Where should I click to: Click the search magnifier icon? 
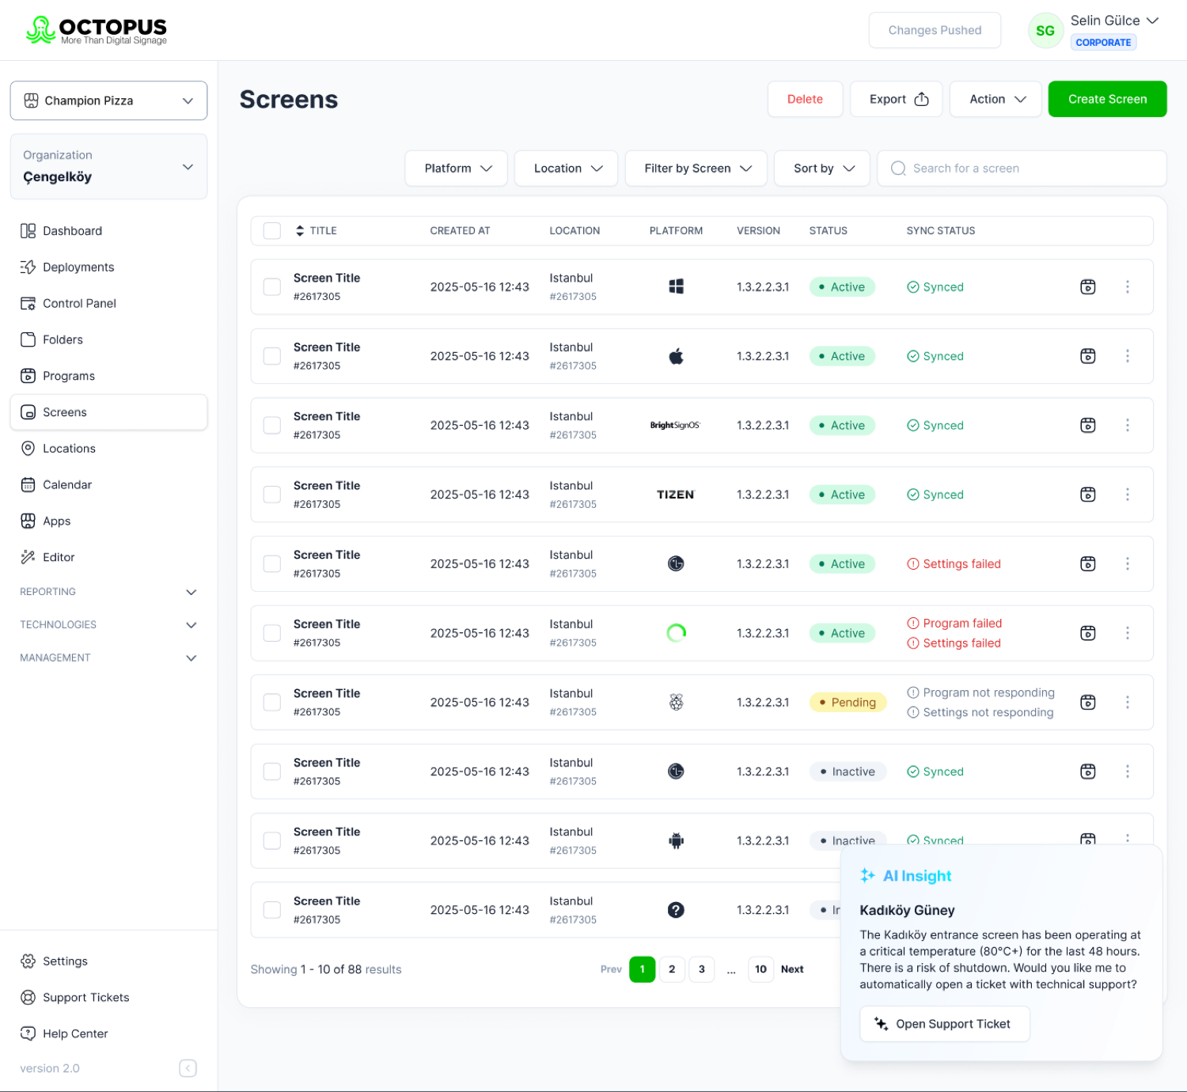[898, 169]
